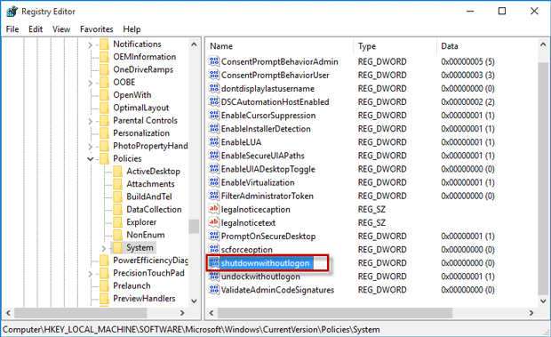Click the EnableUIADesktopToggle DWORD icon
The height and width of the screenshot is (337, 551).
pyautogui.click(x=213, y=169)
